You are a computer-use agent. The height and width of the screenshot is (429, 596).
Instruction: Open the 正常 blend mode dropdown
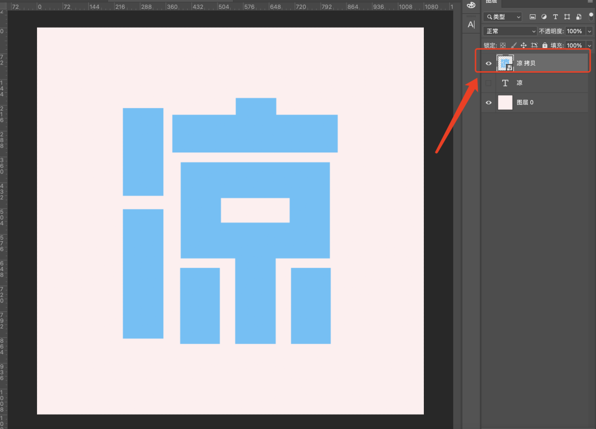510,31
